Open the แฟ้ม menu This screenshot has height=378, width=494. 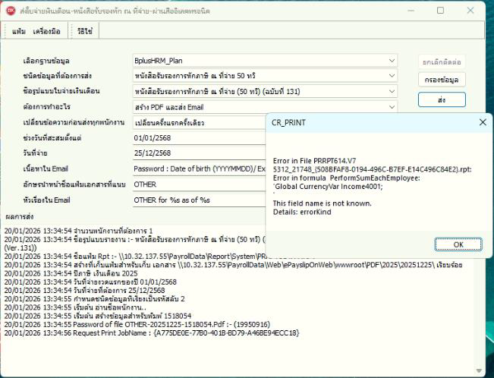point(18,31)
